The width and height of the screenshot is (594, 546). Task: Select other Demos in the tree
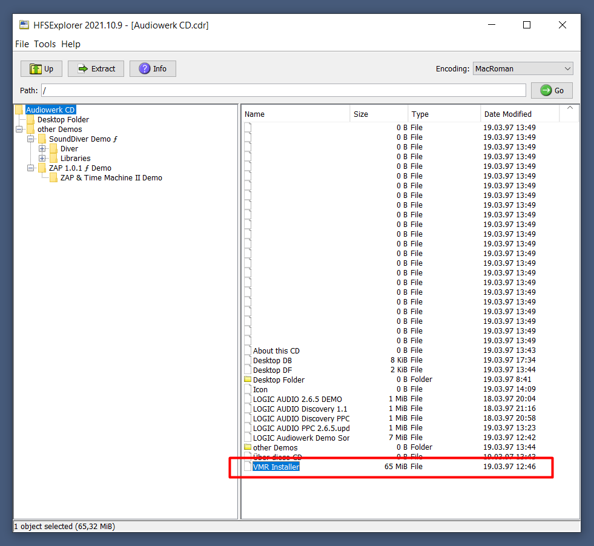point(59,129)
